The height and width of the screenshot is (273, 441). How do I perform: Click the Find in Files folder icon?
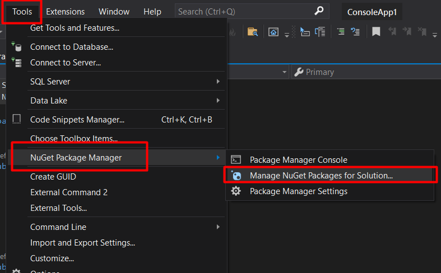253,32
